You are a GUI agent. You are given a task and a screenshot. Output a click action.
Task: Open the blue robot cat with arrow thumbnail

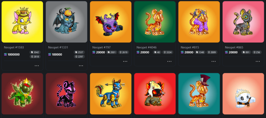point(111,94)
